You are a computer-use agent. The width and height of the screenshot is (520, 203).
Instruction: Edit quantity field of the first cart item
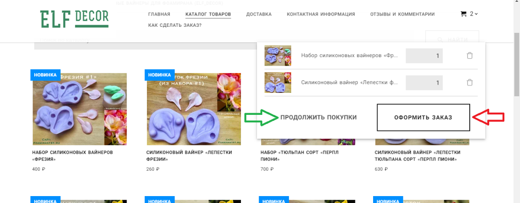pyautogui.click(x=424, y=56)
